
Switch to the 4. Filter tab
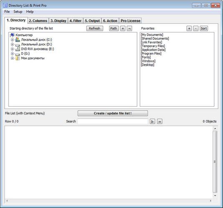coord(75,21)
